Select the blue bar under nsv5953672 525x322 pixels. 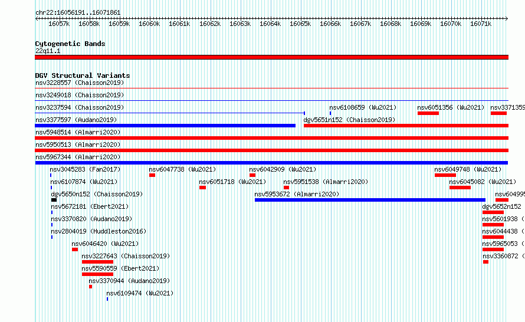point(370,200)
